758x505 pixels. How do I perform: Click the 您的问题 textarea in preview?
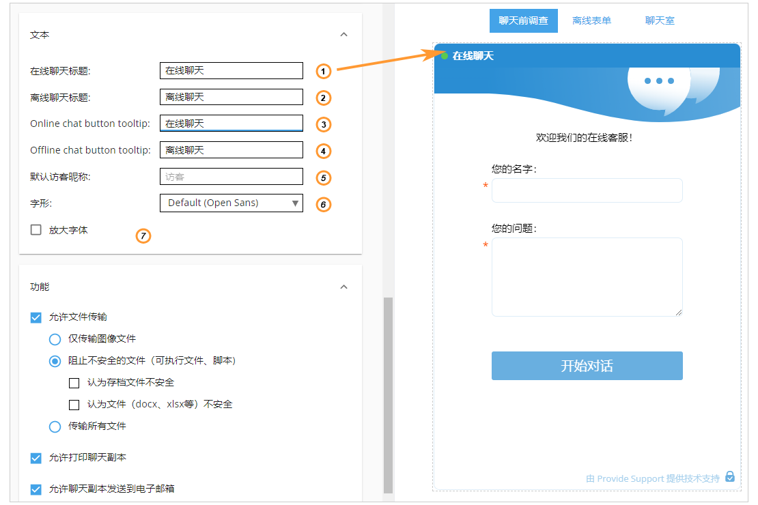[x=587, y=277]
